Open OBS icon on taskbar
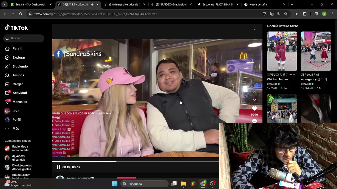 212,184
